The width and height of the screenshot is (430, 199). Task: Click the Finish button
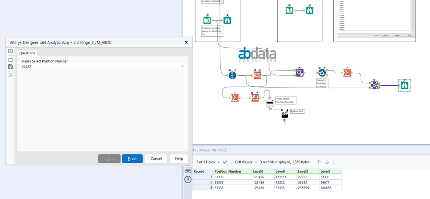tap(133, 159)
